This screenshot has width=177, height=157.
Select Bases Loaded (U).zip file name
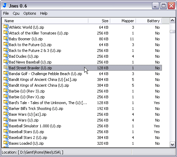pyautogui.click(x=26, y=143)
